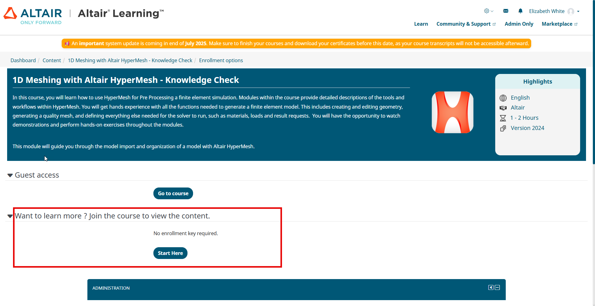Click the user avatar picture
Screen dimensions: 595x306
click(x=571, y=11)
